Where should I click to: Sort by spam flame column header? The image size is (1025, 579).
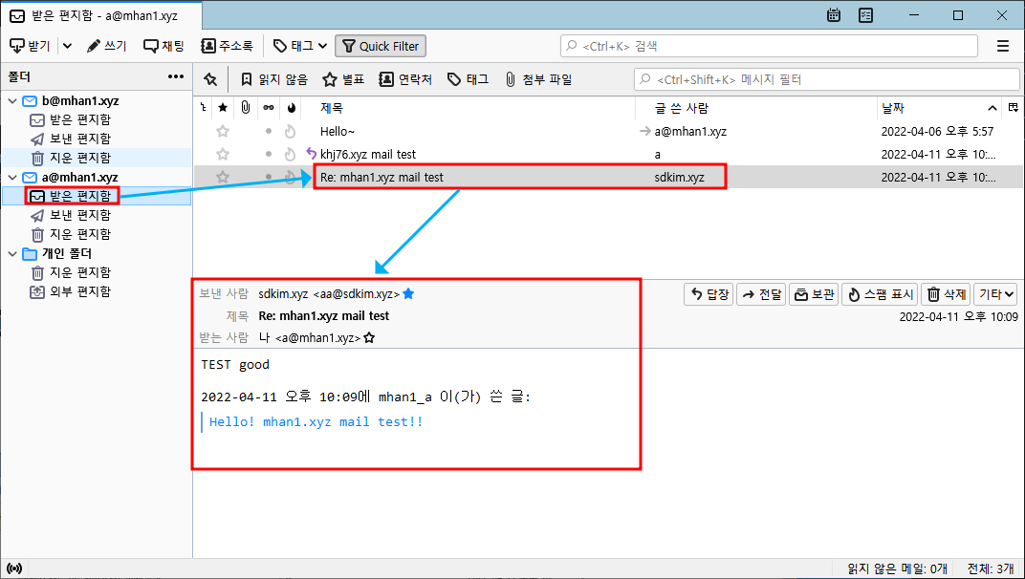coord(291,108)
